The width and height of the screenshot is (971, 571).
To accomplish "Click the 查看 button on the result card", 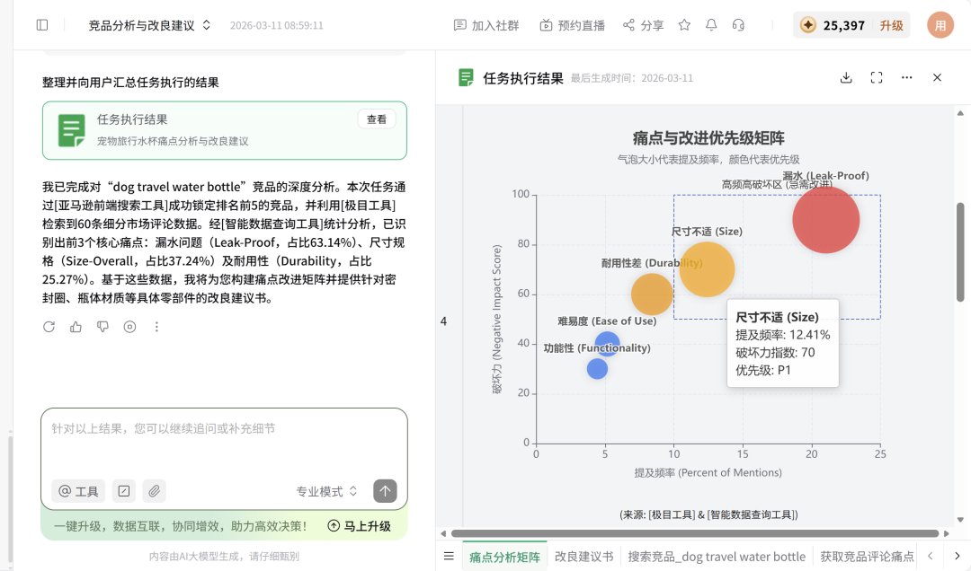I will [x=377, y=119].
